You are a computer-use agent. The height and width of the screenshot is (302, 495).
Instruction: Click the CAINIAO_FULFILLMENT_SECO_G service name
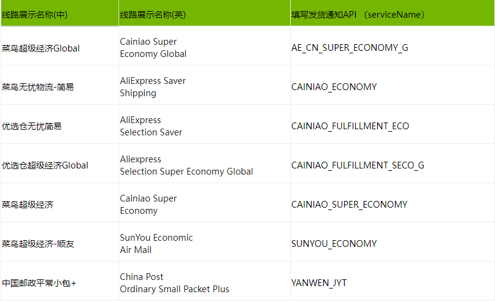(x=358, y=165)
